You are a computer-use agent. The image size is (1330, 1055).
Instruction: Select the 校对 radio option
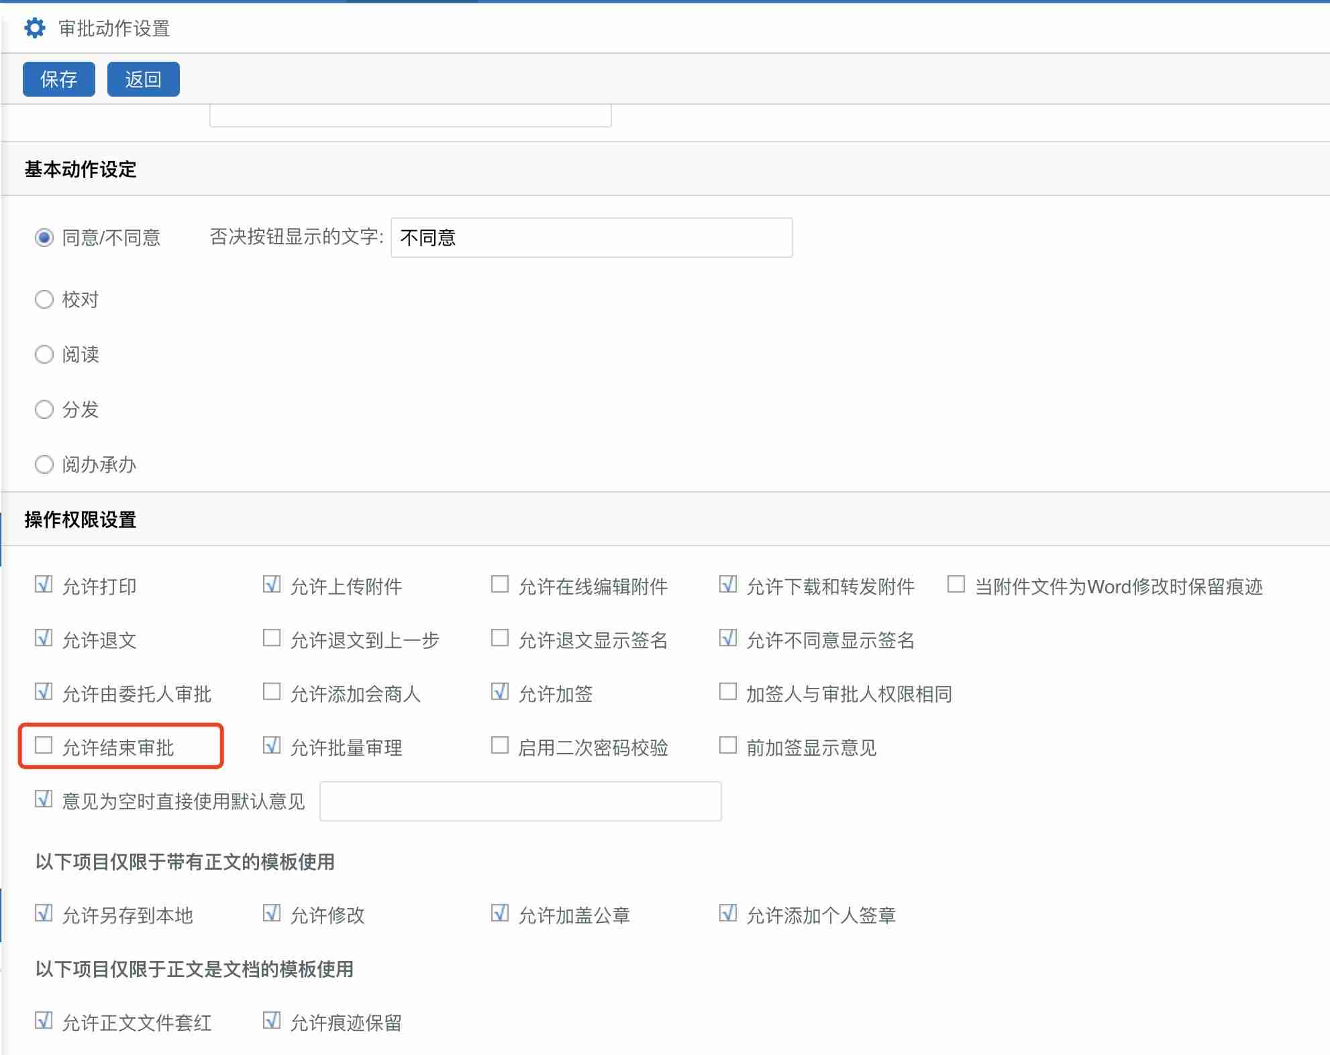(x=44, y=299)
